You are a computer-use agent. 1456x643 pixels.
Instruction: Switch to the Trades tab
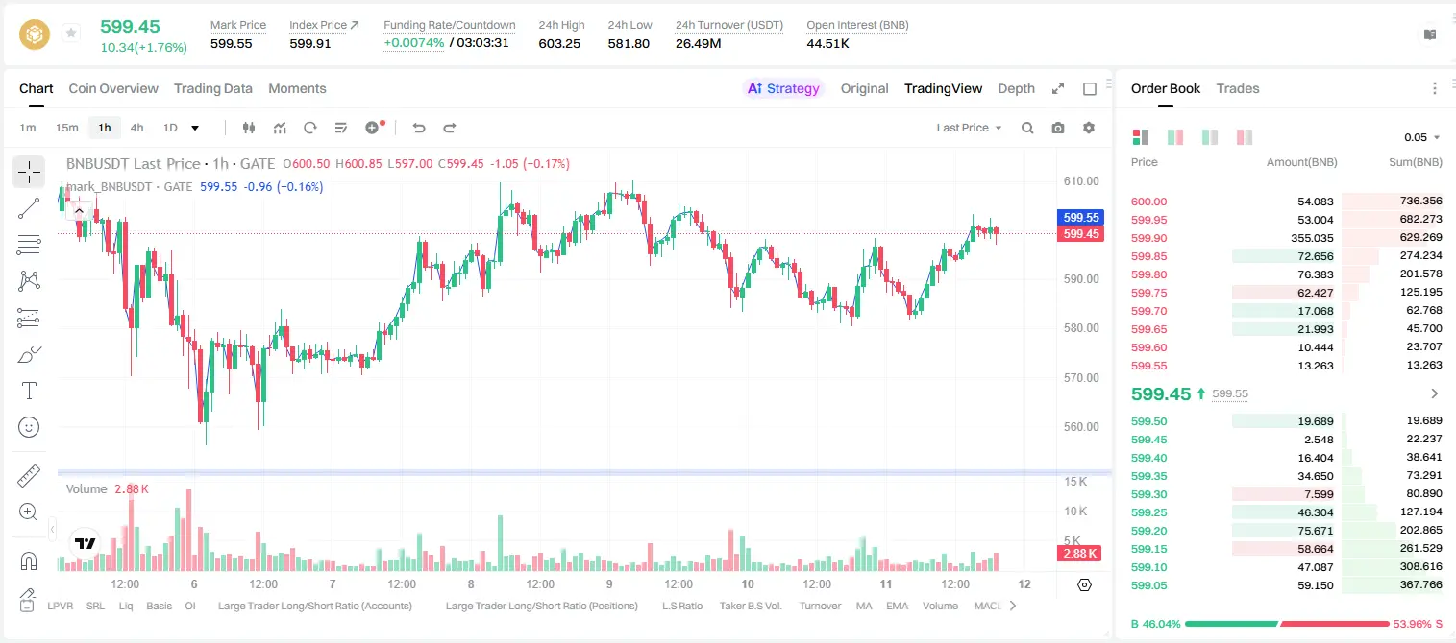[x=1238, y=88]
